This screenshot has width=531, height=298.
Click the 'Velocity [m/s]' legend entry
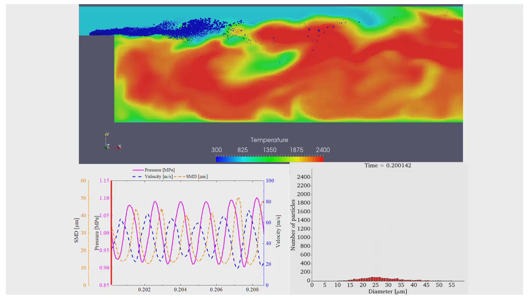(x=152, y=177)
